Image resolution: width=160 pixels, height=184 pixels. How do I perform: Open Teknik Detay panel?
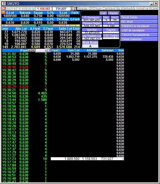pyautogui.click(x=139, y=17)
